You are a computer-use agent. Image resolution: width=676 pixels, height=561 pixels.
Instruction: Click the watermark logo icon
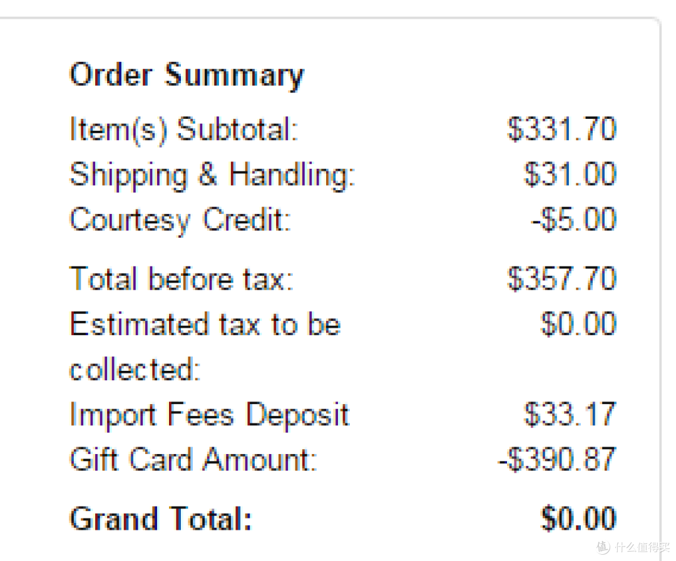coord(603,547)
